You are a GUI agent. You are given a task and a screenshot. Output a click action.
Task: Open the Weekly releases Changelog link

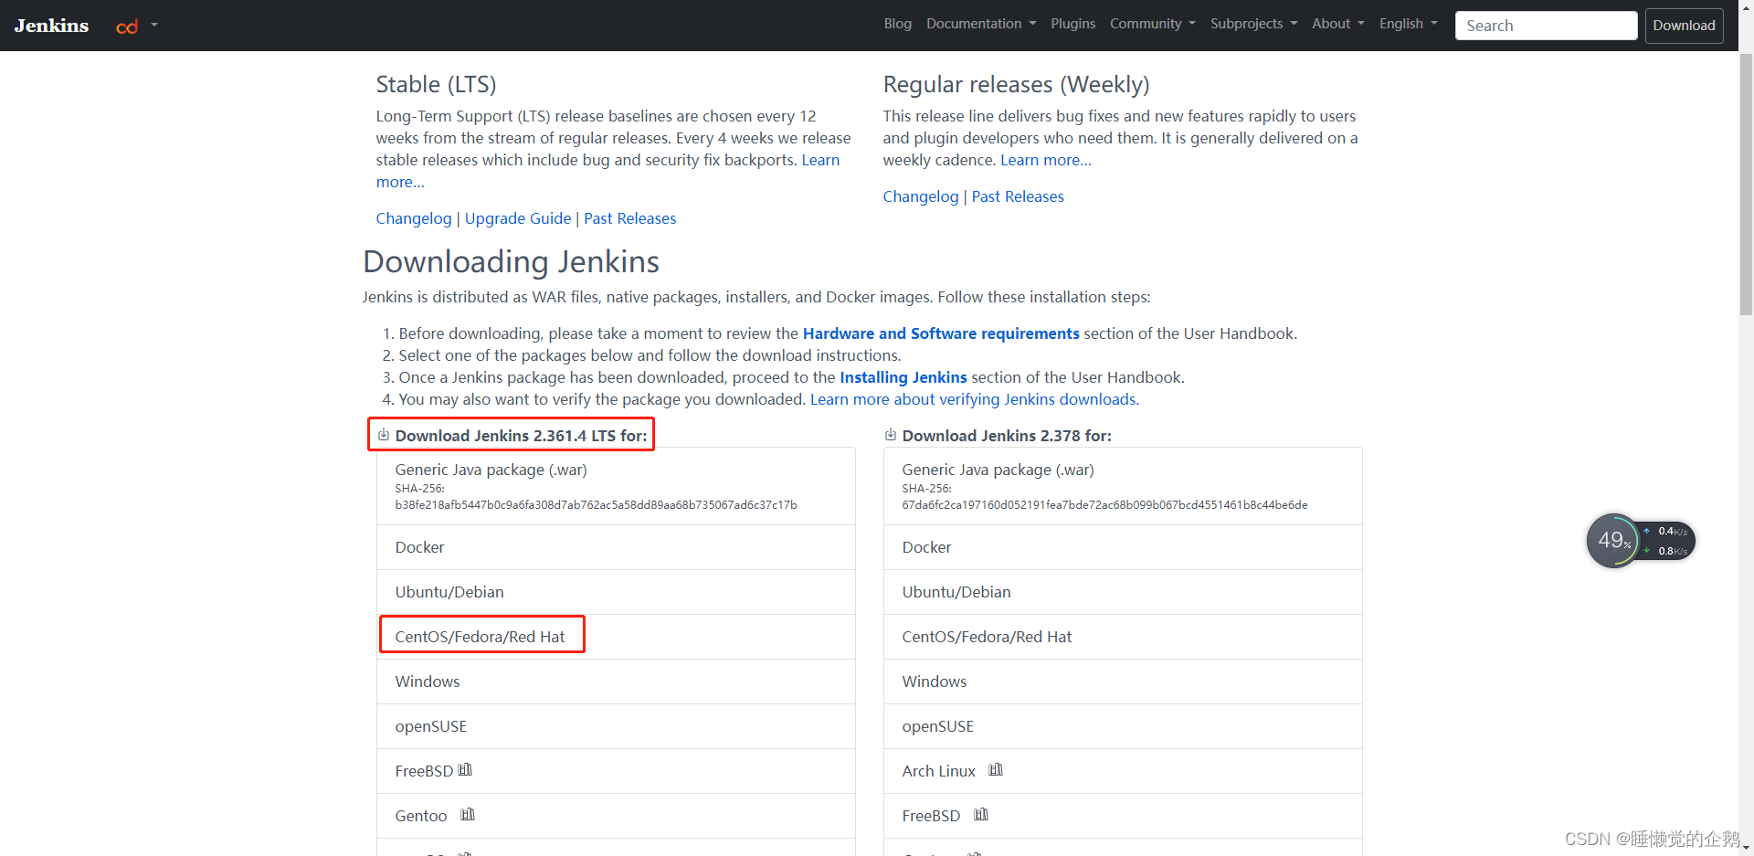pyautogui.click(x=921, y=196)
